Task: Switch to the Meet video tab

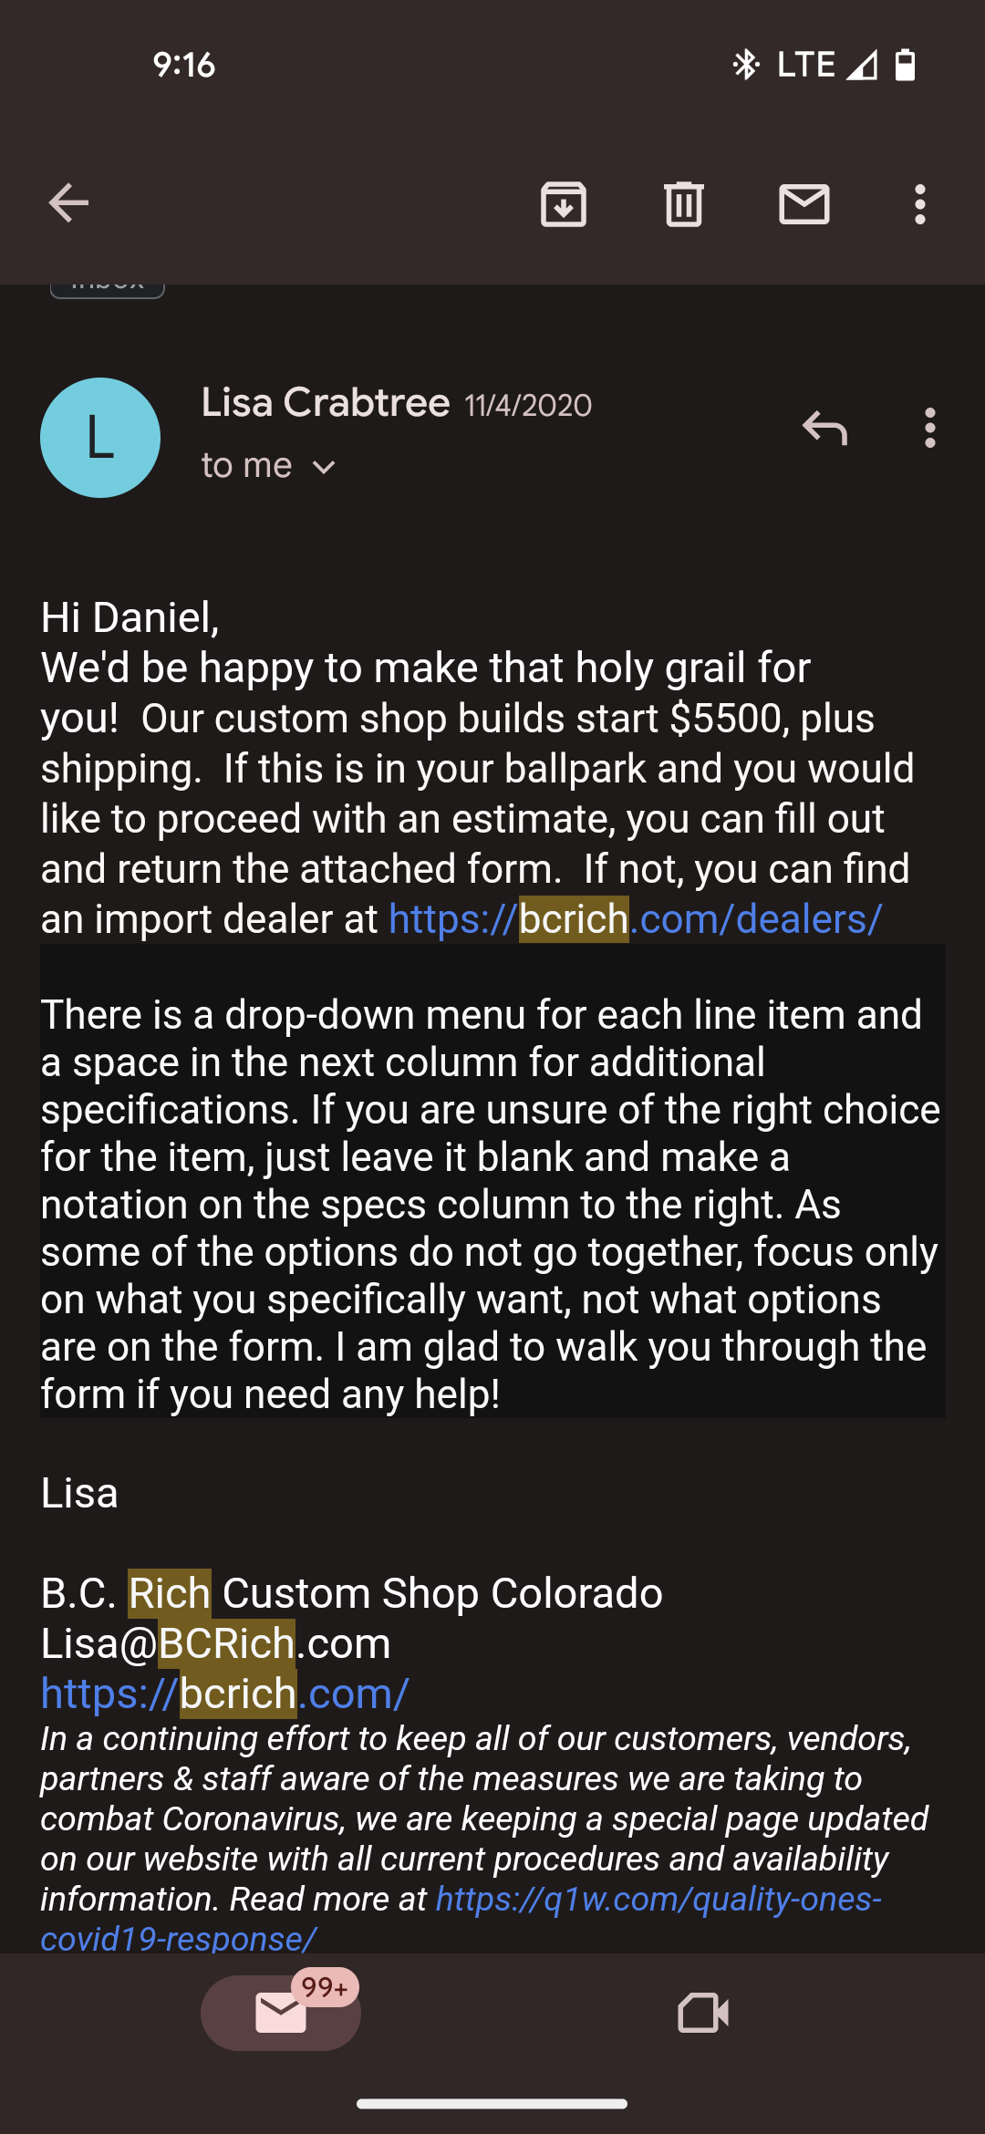Action: coord(703,2013)
